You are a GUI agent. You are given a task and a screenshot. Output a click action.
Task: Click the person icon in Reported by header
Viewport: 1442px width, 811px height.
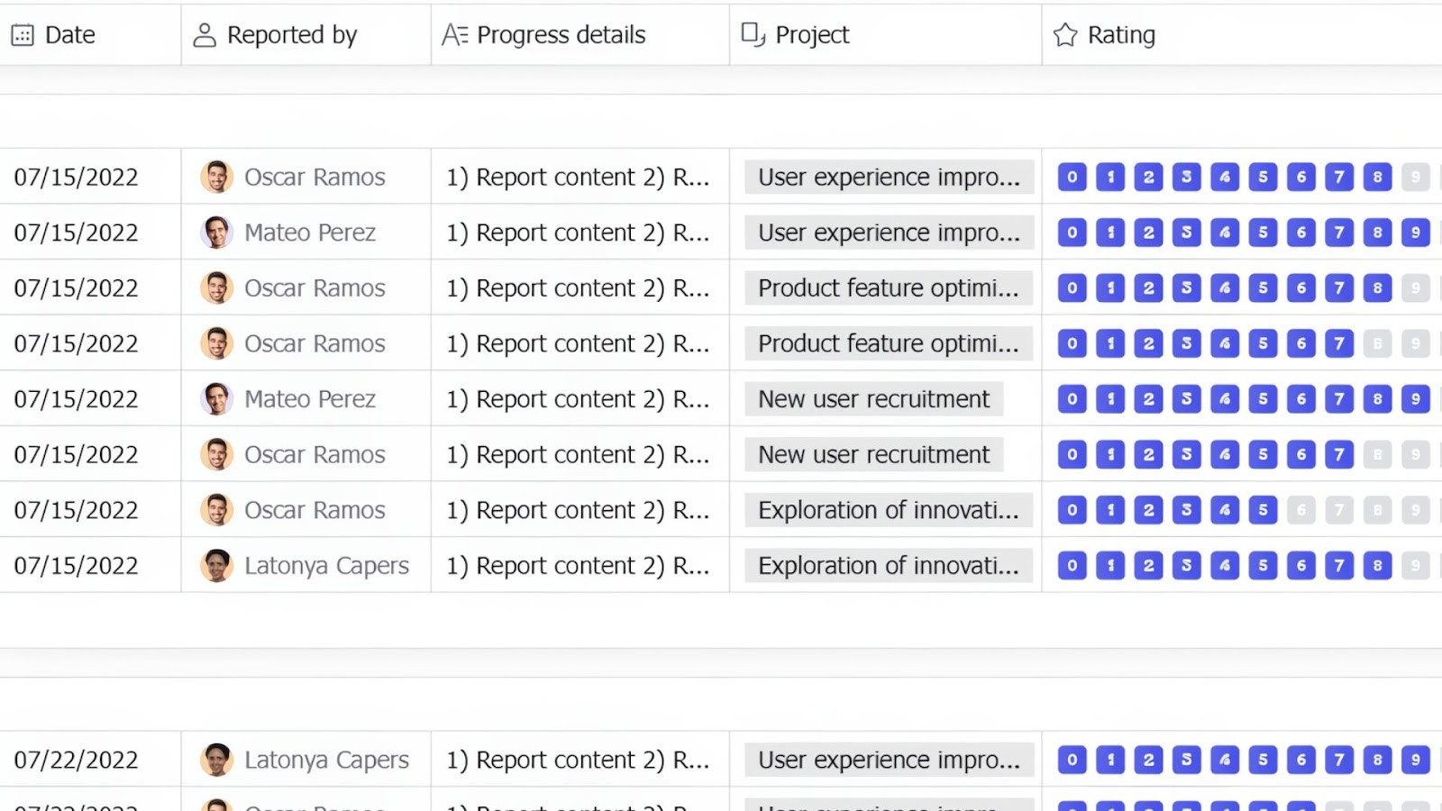tap(205, 34)
